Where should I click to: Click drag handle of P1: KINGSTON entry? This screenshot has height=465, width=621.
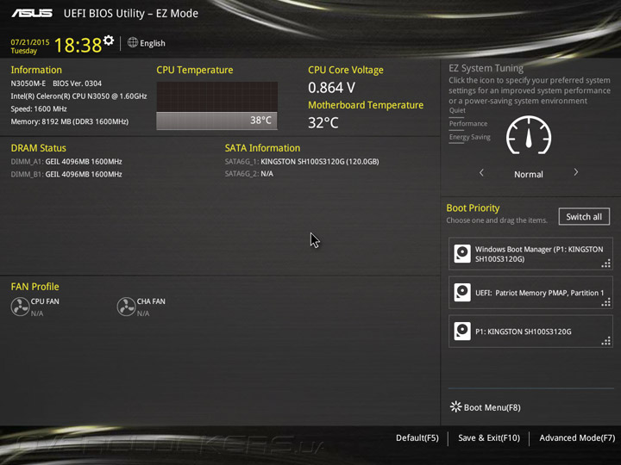(x=606, y=341)
